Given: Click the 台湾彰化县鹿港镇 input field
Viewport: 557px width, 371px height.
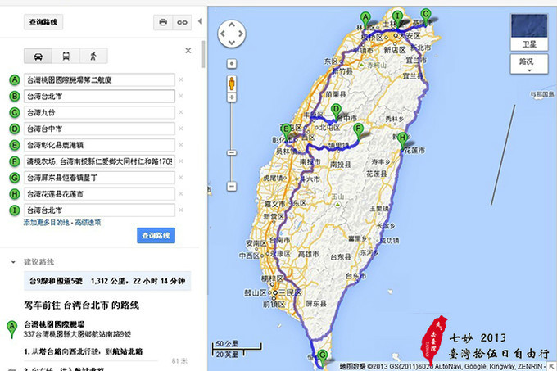Looking at the screenshot, I should coord(99,145).
